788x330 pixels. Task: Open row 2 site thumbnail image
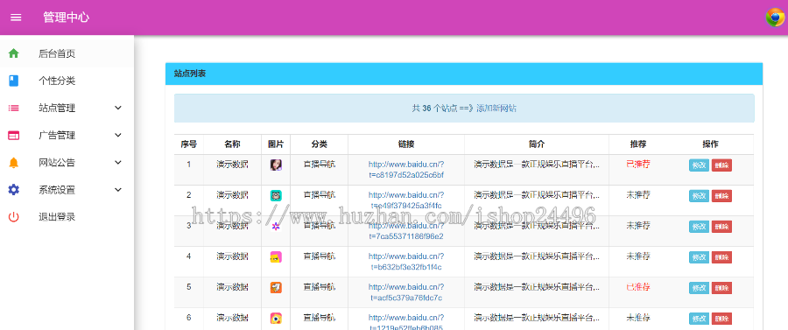[276, 195]
